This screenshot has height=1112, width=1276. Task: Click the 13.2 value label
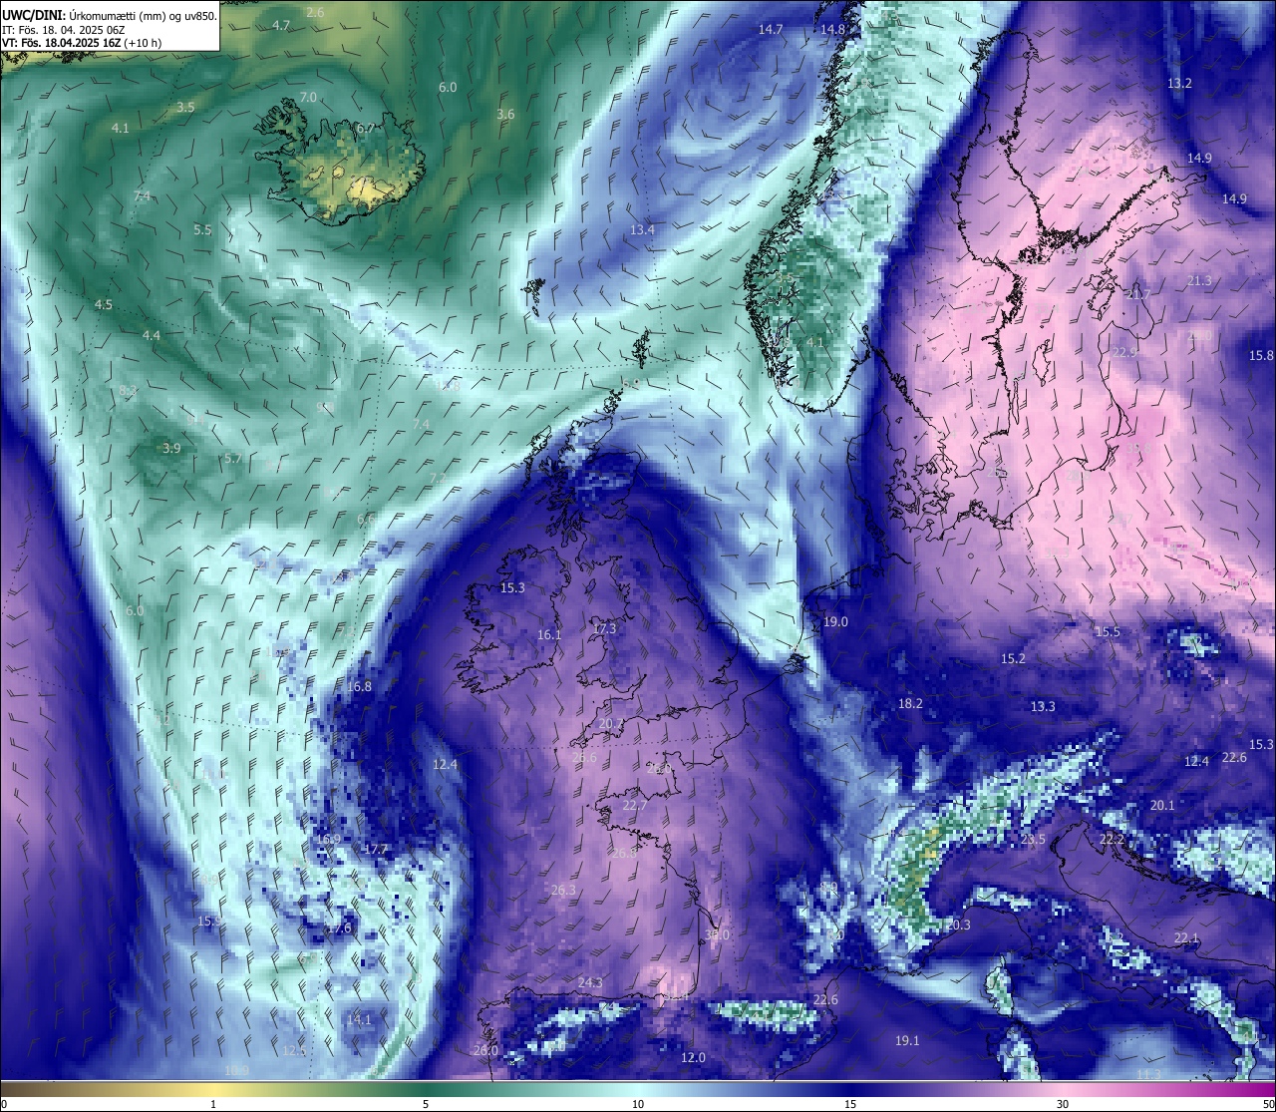click(x=1179, y=83)
